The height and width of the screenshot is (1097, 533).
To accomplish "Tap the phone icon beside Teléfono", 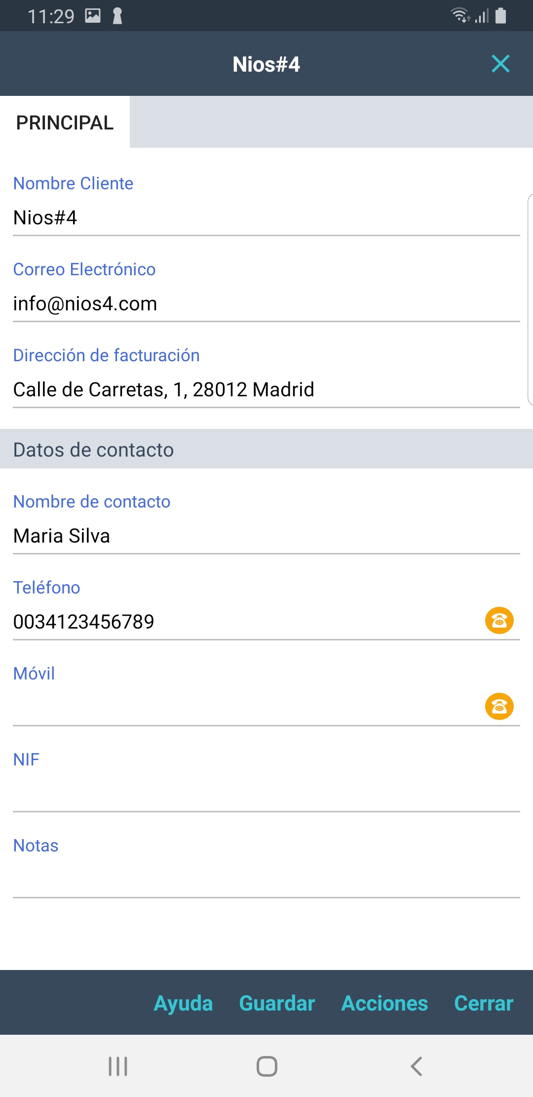I will (499, 620).
